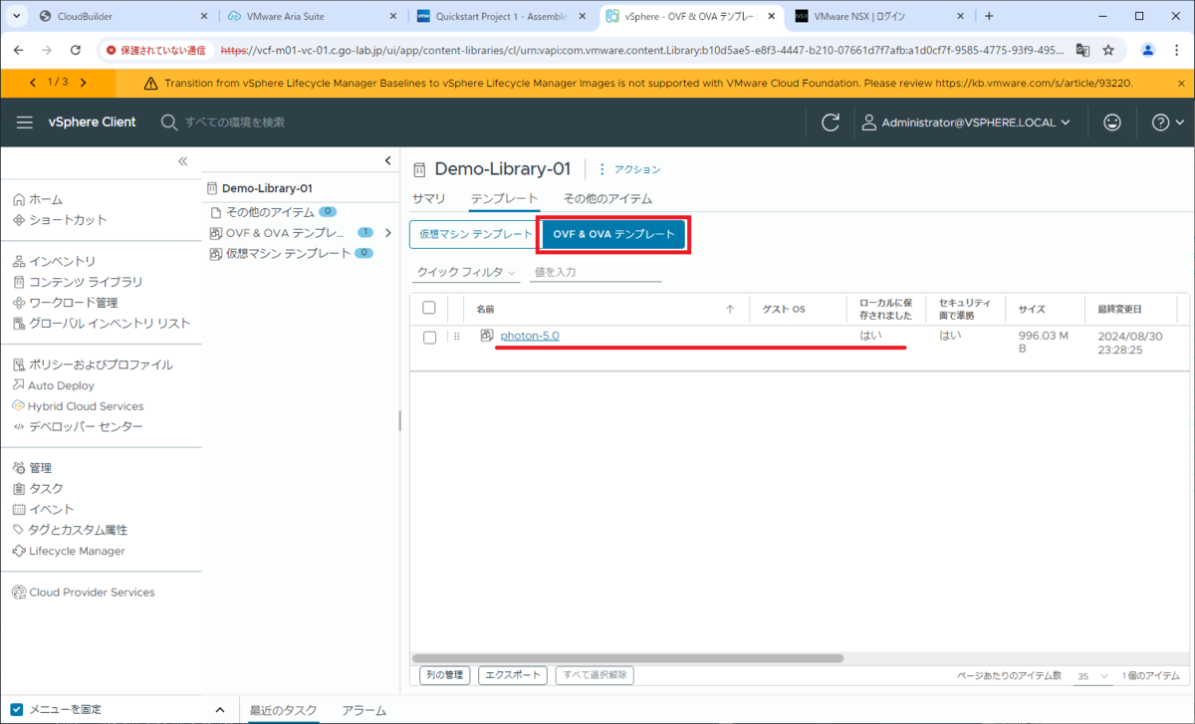Screen dimensions: 1195x724
Task: Click into the global search field
Action: (234, 121)
